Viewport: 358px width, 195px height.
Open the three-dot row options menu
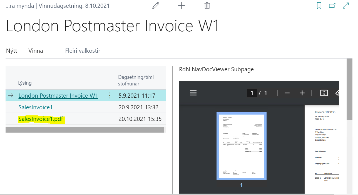click(110, 96)
